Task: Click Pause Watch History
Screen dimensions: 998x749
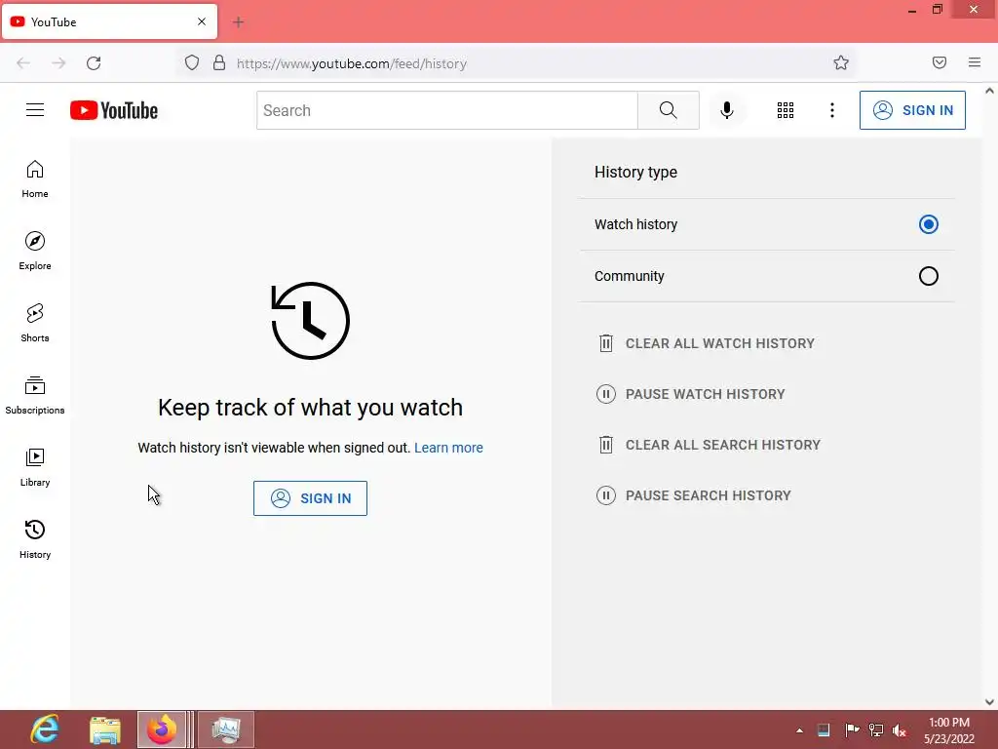Action: pos(691,394)
